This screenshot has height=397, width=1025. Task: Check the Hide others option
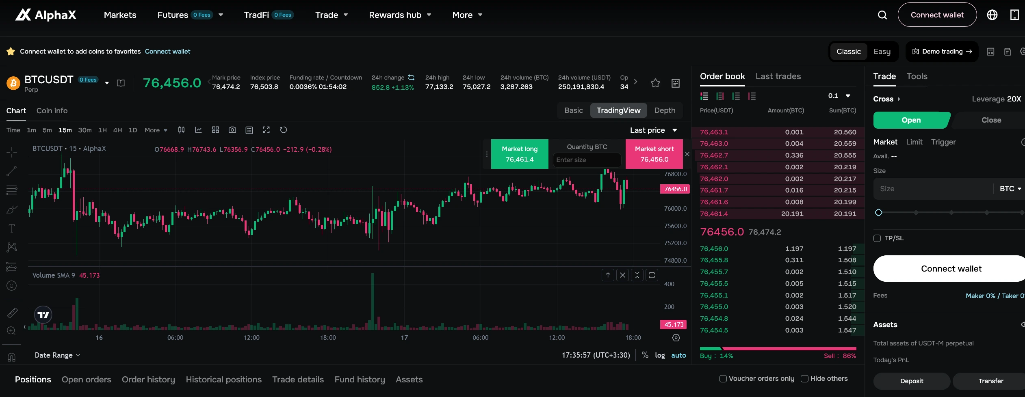[x=804, y=379]
